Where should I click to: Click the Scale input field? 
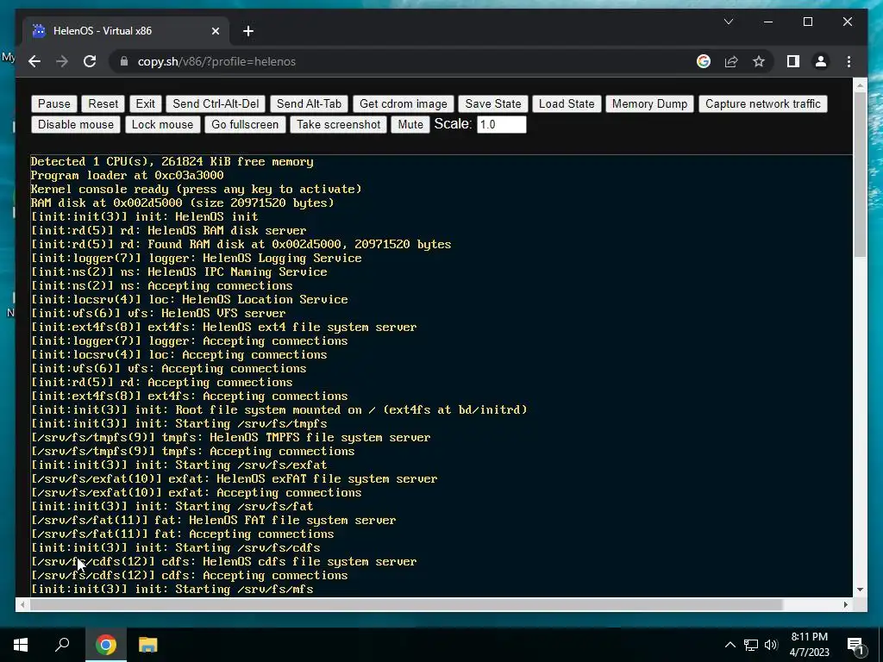point(502,124)
